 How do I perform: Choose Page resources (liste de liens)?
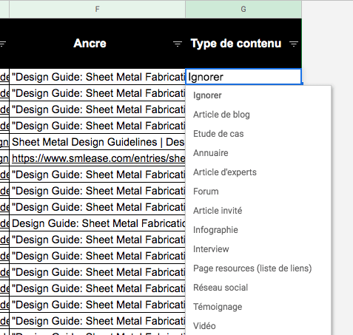click(252, 268)
